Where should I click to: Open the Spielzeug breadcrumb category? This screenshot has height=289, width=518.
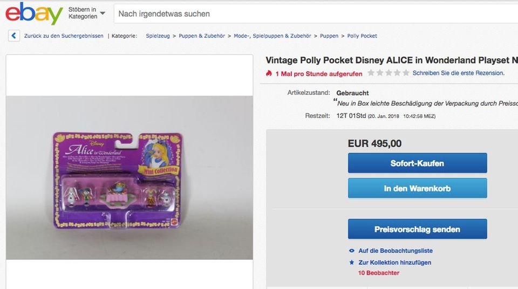[x=158, y=36]
